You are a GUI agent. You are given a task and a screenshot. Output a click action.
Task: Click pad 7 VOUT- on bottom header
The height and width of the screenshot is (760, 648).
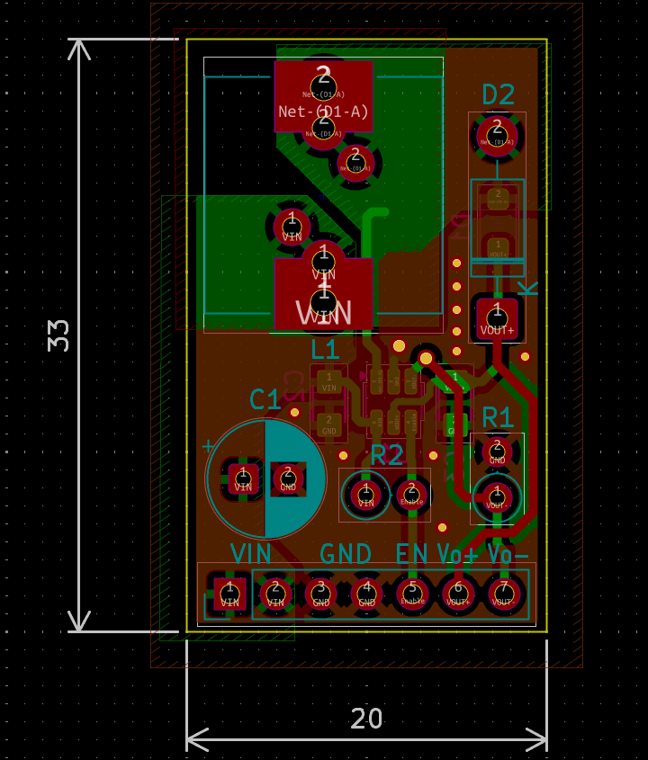click(x=504, y=594)
